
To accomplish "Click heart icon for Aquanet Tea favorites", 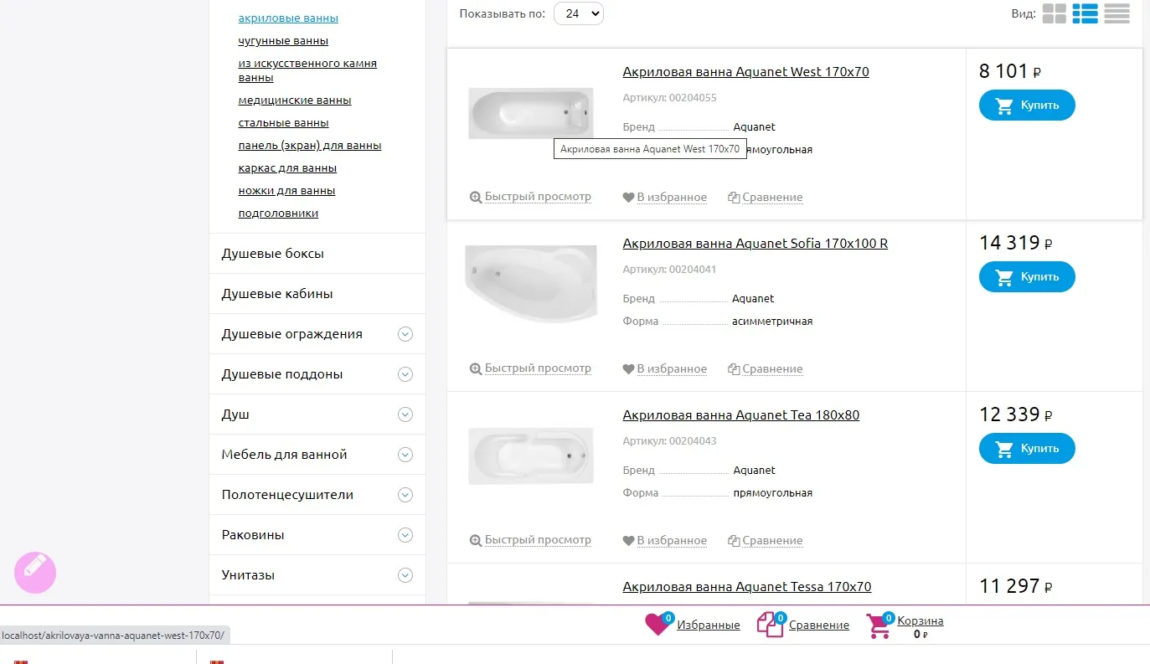I will click(628, 541).
